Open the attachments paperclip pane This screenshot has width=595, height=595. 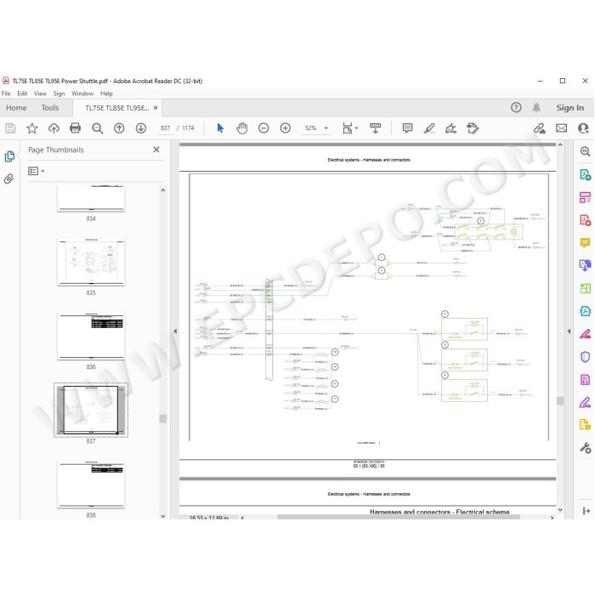(x=9, y=178)
